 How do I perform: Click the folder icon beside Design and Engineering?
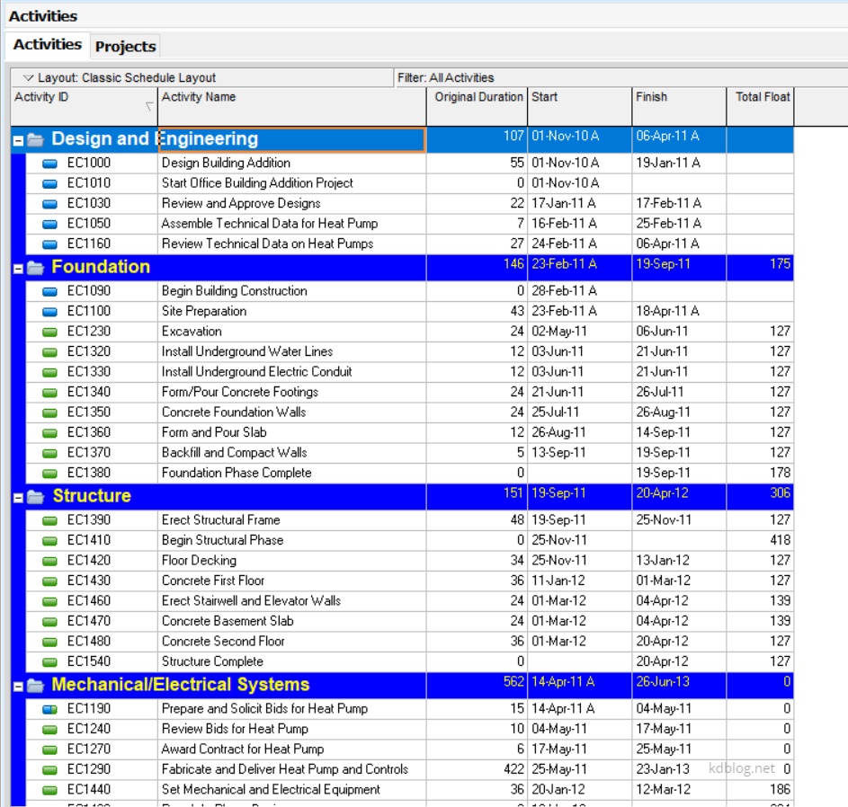click(x=35, y=139)
